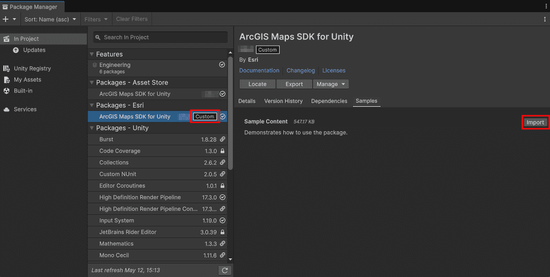Select the Code Coverage package
The image size is (550, 277).
[158, 151]
